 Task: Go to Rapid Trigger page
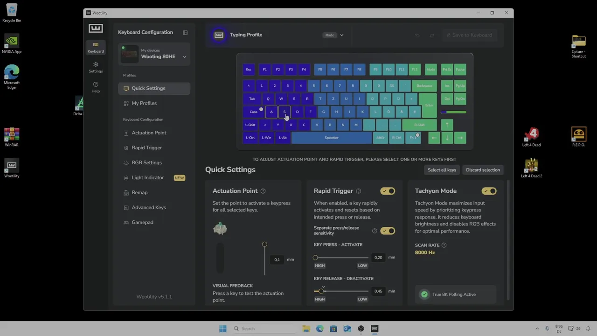[154, 148]
